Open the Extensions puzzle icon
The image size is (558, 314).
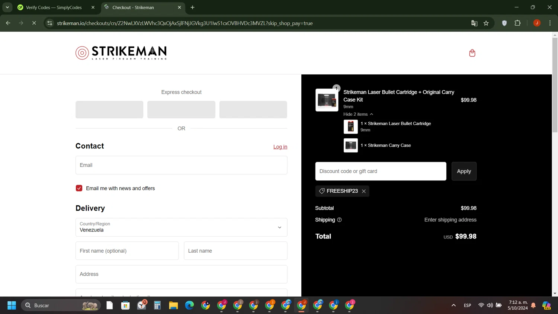click(x=517, y=23)
